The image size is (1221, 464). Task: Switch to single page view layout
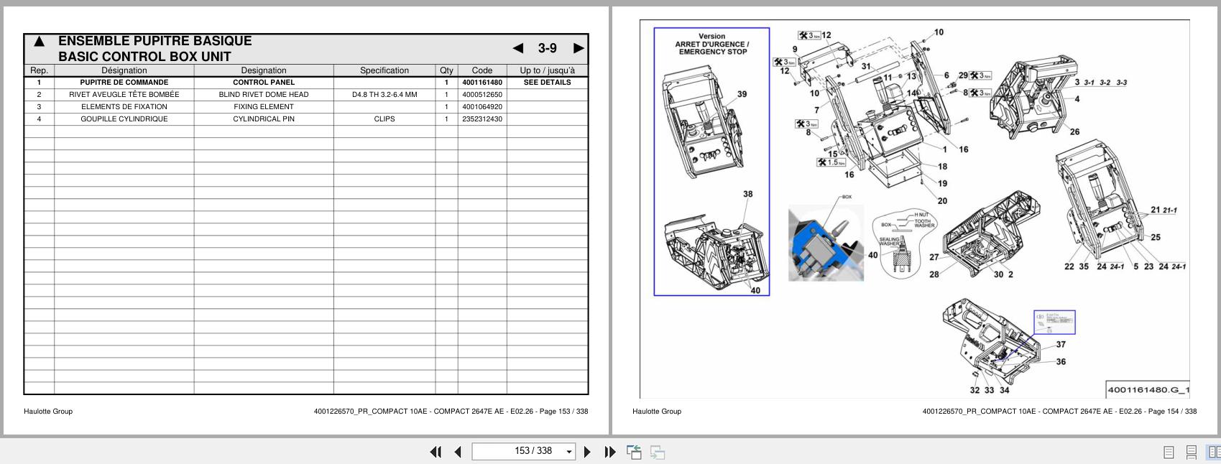[x=1169, y=452]
